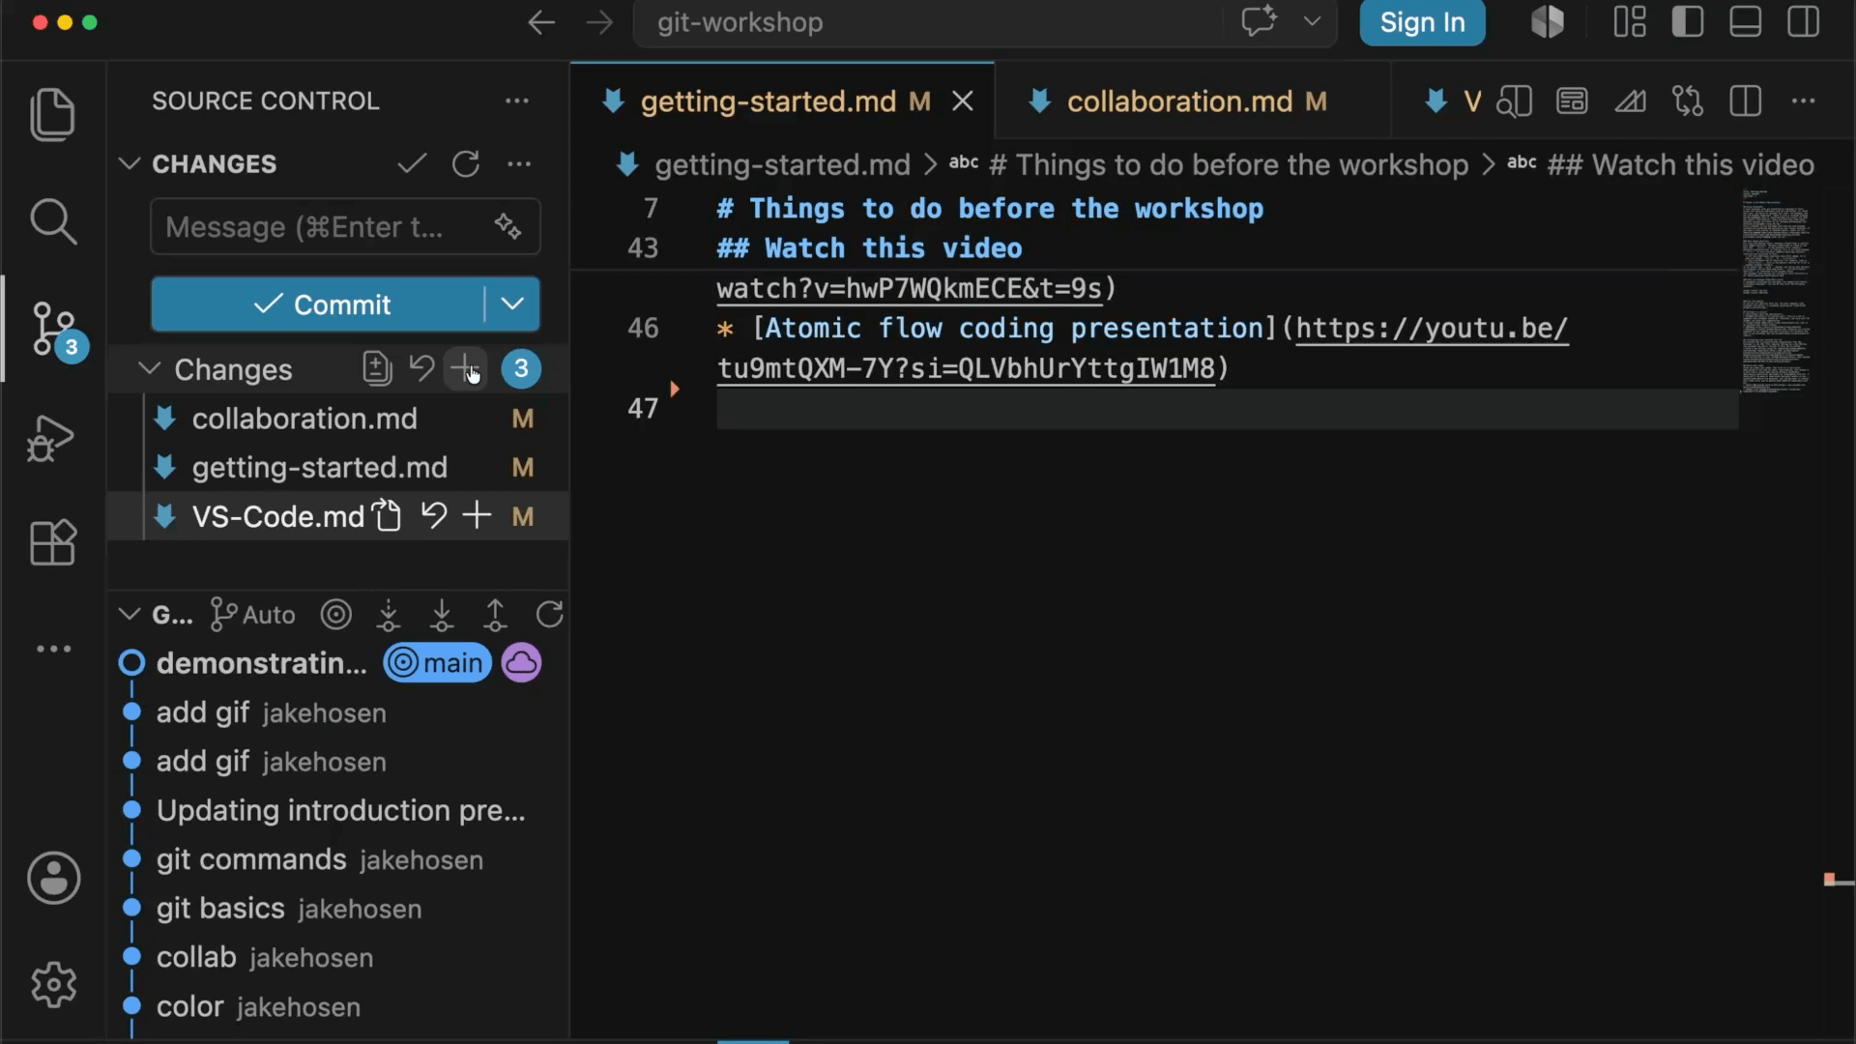The width and height of the screenshot is (1856, 1044).
Task: Open Changes section more actions ellipsis
Action: point(519,163)
